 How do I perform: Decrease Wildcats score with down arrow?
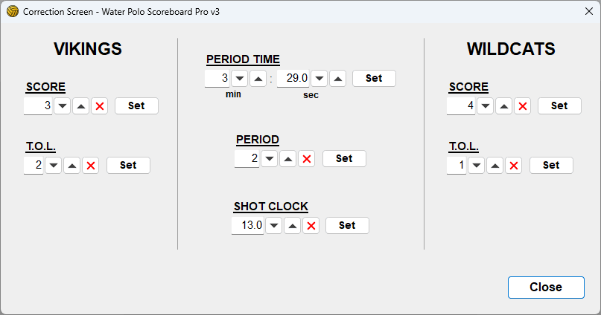click(486, 106)
